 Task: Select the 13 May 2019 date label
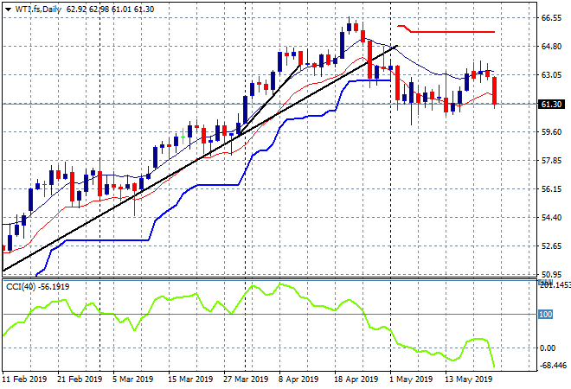coord(469,379)
